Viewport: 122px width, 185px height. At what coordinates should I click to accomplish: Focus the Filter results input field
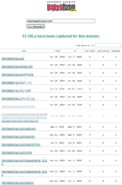pos(108,45)
